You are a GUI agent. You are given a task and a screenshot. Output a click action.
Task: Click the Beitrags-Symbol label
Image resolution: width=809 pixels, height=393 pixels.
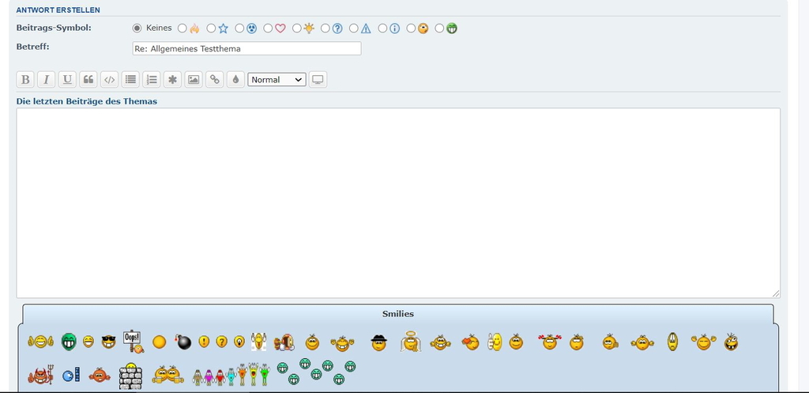pos(54,28)
